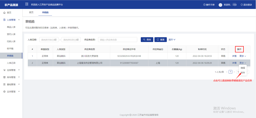This screenshot has height=118, width=256.
Task: Go to 首页 in sidebar
Action: (x=9, y=13)
